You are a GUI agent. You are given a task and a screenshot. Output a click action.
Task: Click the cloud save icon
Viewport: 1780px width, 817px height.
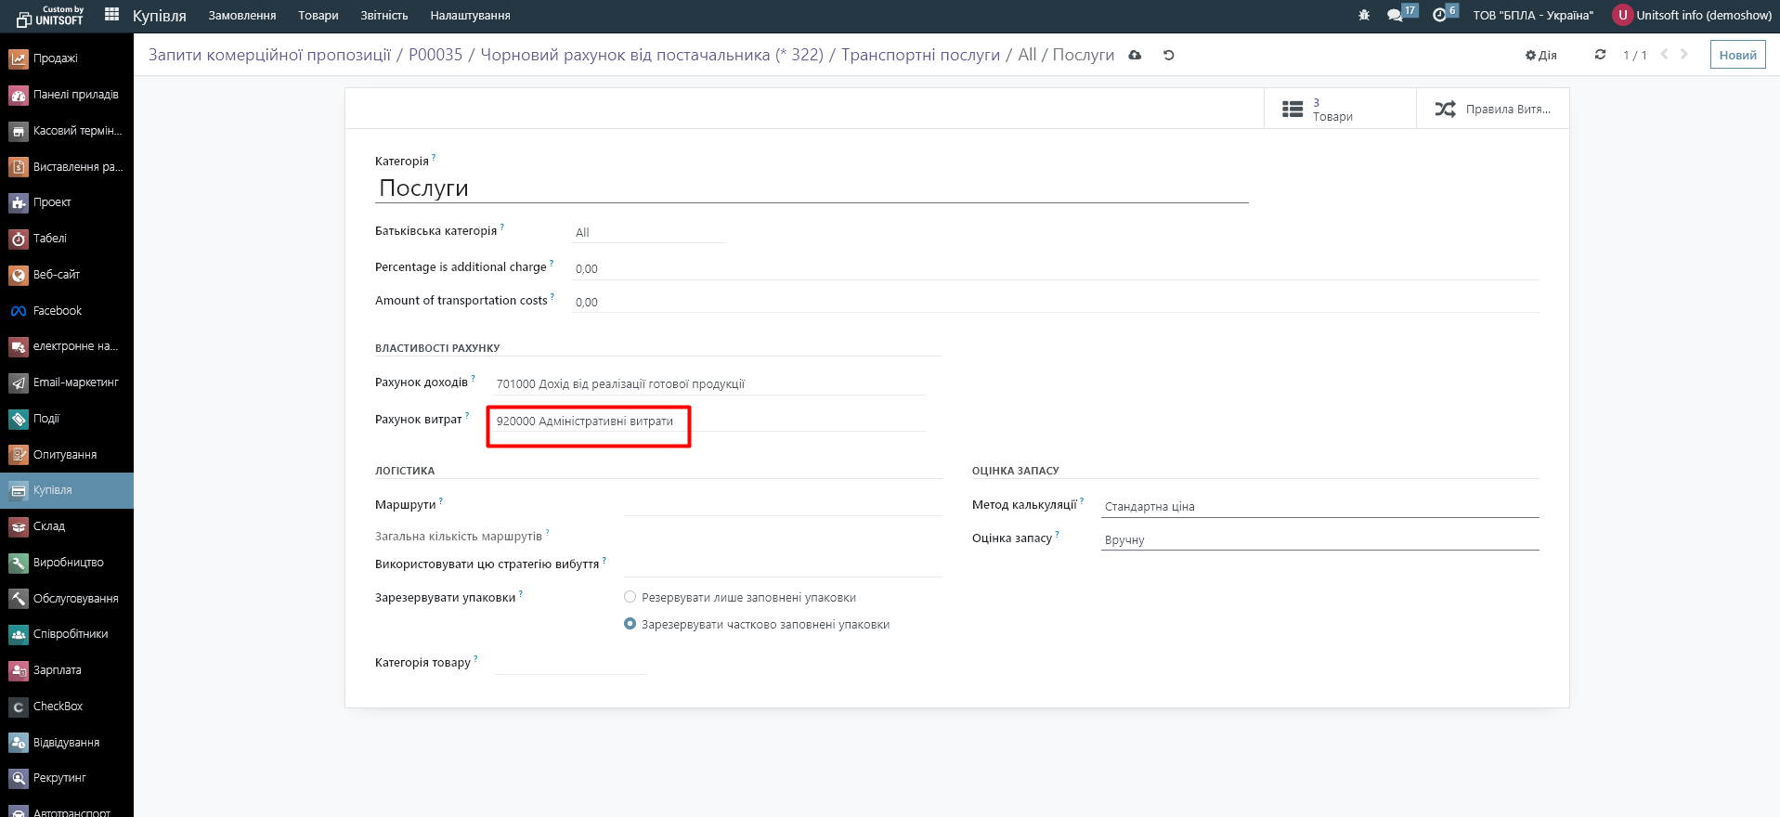1135,56
